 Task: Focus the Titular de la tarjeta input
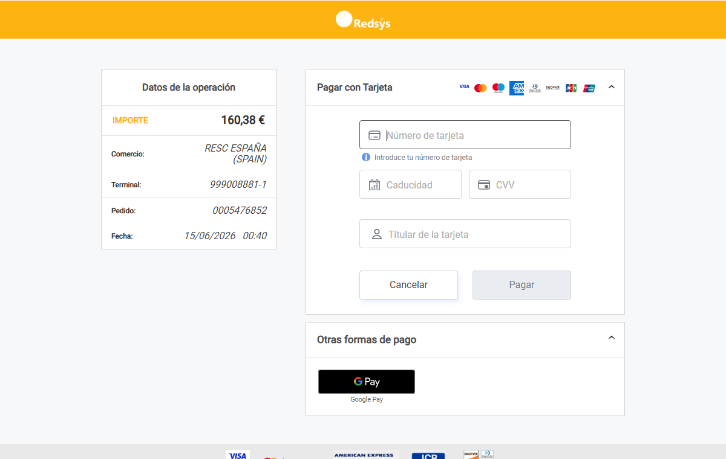465,234
